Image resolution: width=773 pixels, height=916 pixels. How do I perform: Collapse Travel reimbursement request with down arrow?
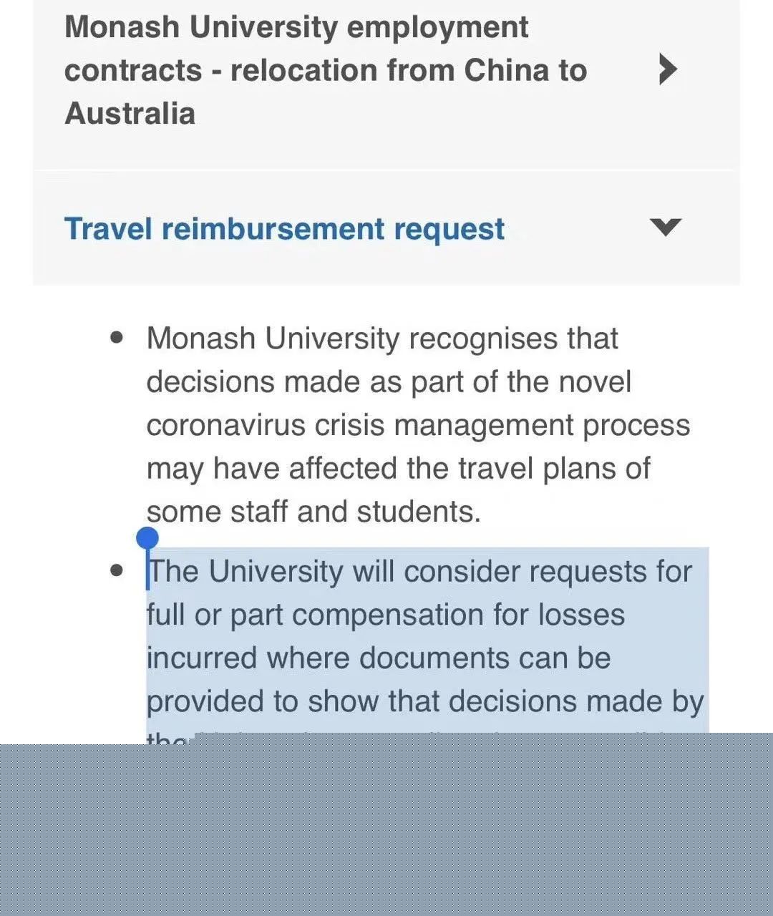[666, 228]
